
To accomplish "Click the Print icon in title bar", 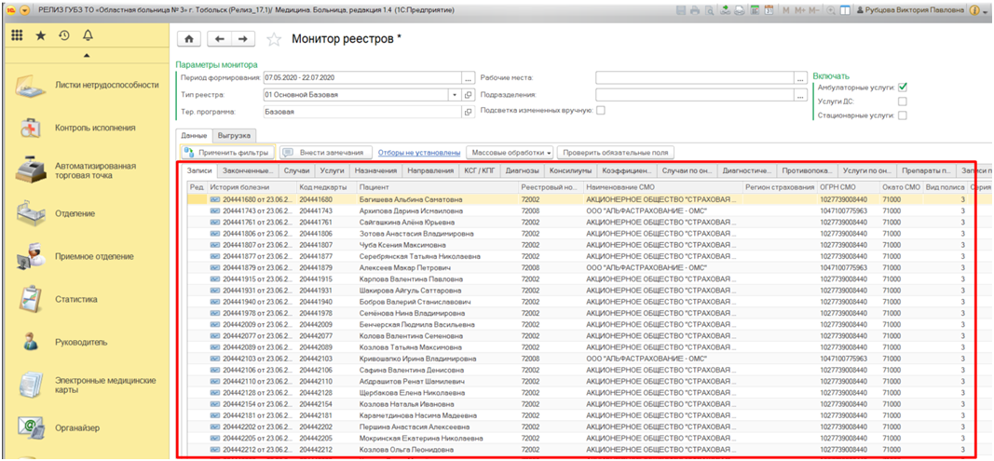I will click(x=695, y=10).
